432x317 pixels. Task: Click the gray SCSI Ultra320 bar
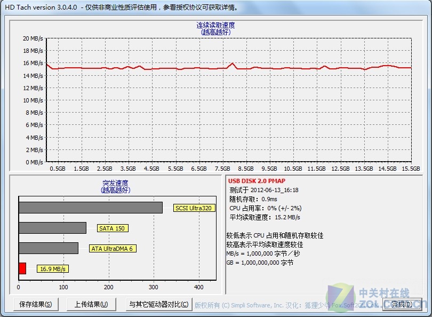pos(90,208)
